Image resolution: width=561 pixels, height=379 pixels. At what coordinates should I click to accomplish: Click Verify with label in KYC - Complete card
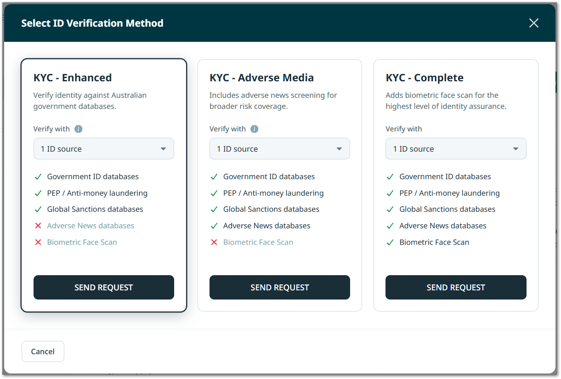404,129
